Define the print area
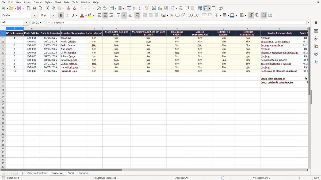This screenshot has height=180, width=321. click(200, 8)
